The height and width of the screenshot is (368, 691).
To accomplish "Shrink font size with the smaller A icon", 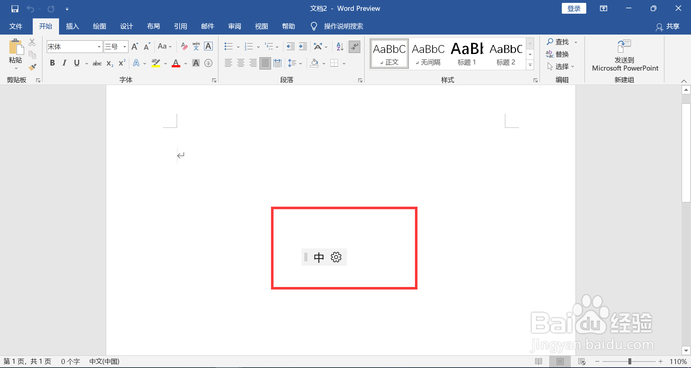I will tap(147, 46).
